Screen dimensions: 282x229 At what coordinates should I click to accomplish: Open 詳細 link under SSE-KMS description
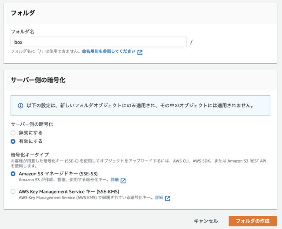coord(159,198)
